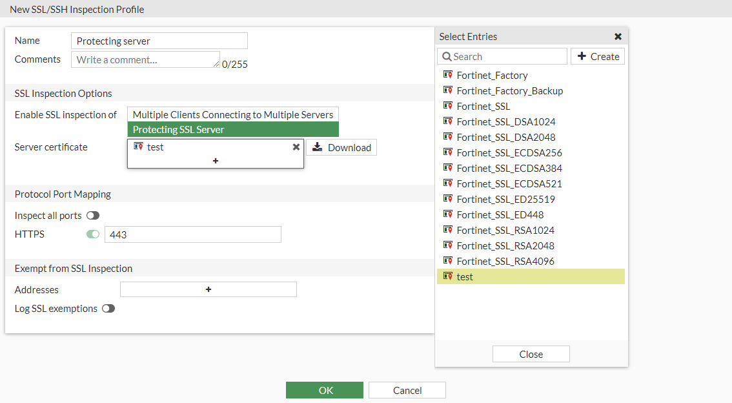Enable Log SSL exemptions
The image size is (732, 403).
point(108,308)
